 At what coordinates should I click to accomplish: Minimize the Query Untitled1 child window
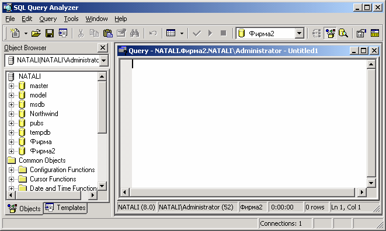pyautogui.click(x=354, y=51)
